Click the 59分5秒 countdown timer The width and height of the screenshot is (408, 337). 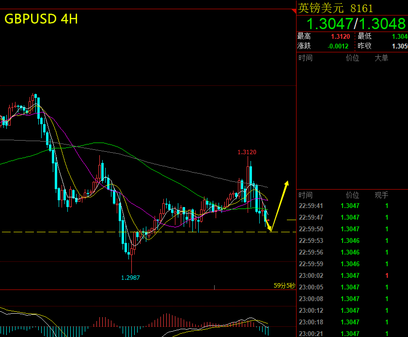[x=284, y=286]
